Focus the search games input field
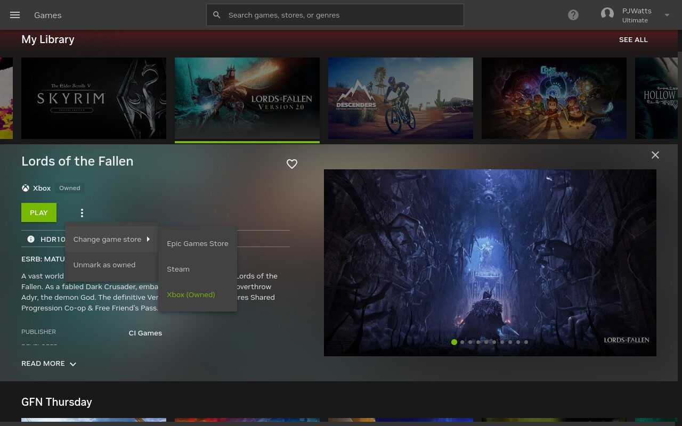The width and height of the screenshot is (682, 426). pos(335,15)
